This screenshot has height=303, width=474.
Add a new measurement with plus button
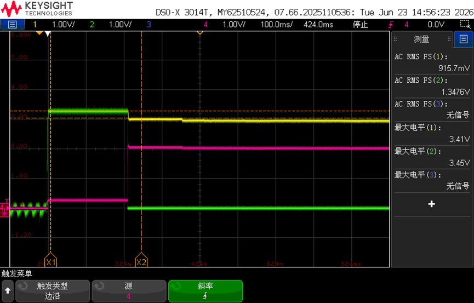(432, 204)
